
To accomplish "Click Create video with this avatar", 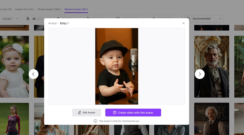I will pyautogui.click(x=133, y=112).
